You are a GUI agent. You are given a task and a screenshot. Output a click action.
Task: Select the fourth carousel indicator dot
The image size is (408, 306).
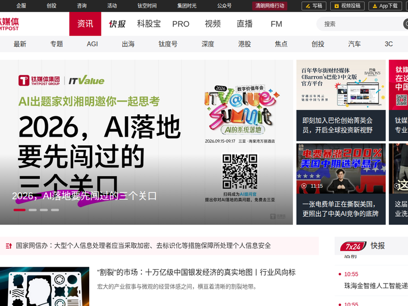[55, 210]
